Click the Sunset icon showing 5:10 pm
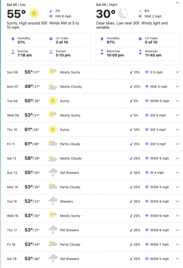183x268 pixels. point(51,52)
